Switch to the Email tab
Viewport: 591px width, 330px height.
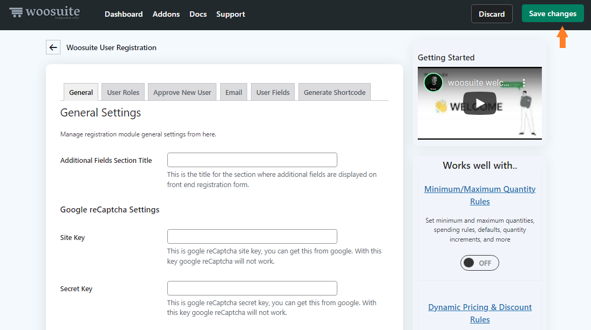[x=234, y=92]
